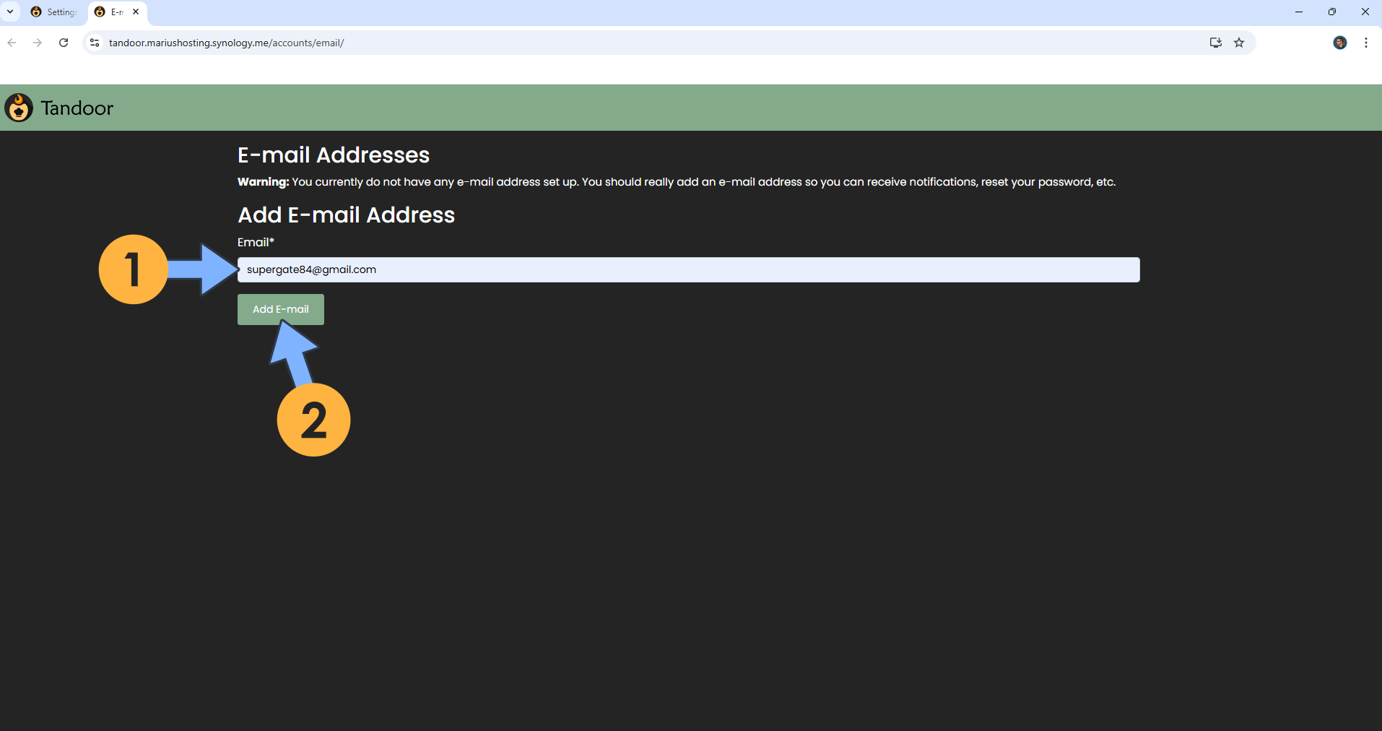Image resolution: width=1382 pixels, height=731 pixels.
Task: Switch to the Settings browser tab
Action: click(55, 12)
